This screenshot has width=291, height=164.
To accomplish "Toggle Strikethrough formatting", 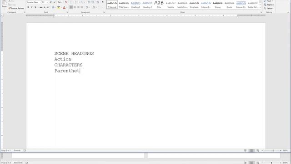I will 41,7.
